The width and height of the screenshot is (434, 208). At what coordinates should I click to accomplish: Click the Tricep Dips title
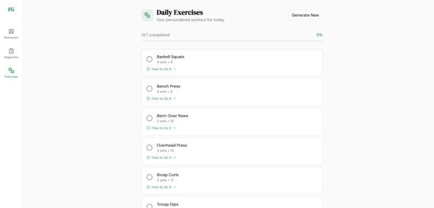click(167, 204)
